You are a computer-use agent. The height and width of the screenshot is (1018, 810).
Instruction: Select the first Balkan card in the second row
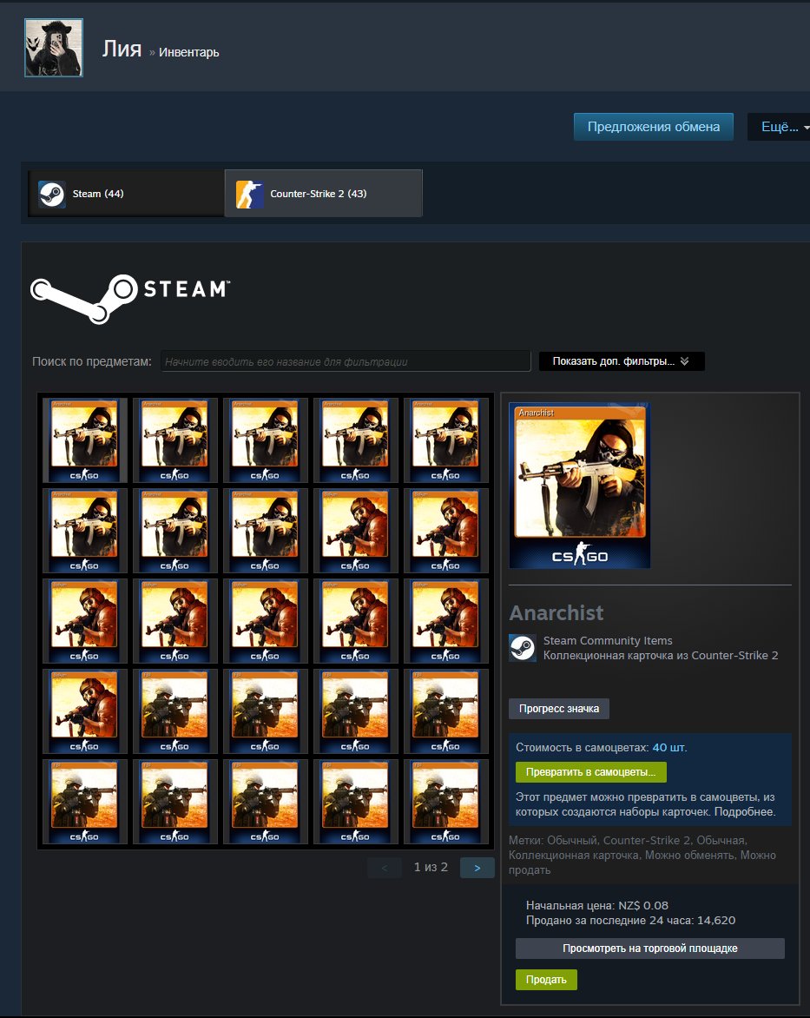click(x=355, y=531)
